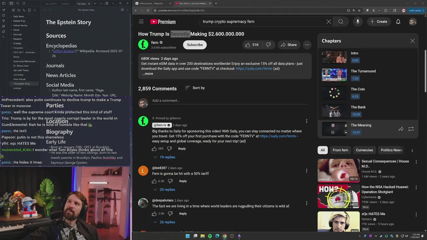Open xQc HATES Me video thumbnail
Screen dimensions: 427x240
tap(338, 222)
